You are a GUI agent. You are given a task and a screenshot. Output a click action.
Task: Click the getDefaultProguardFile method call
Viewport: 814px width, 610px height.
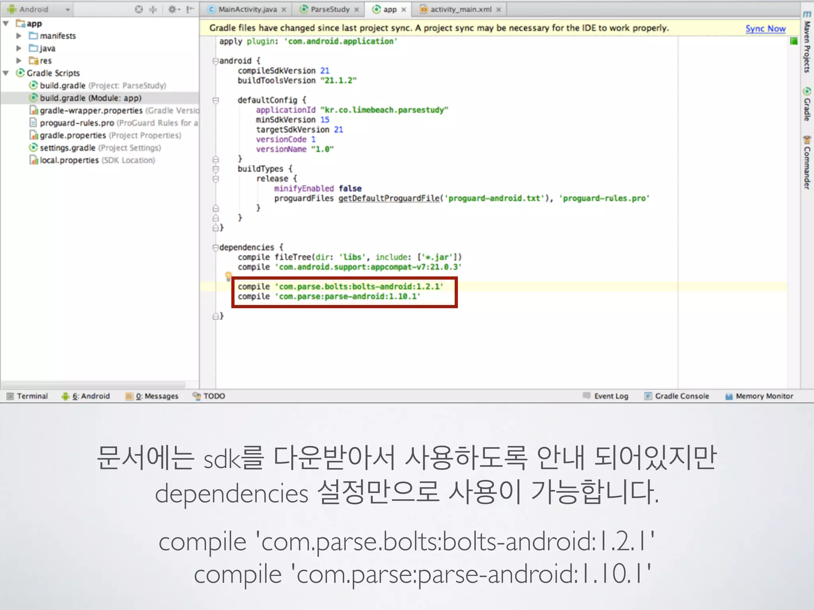point(389,198)
